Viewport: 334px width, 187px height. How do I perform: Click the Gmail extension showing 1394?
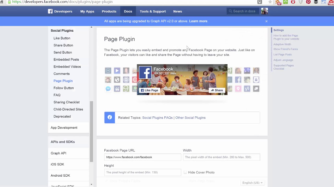[x=331, y=2]
